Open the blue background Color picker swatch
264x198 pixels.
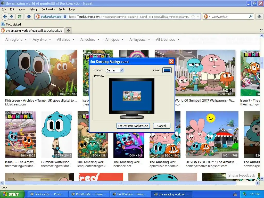(x=167, y=70)
